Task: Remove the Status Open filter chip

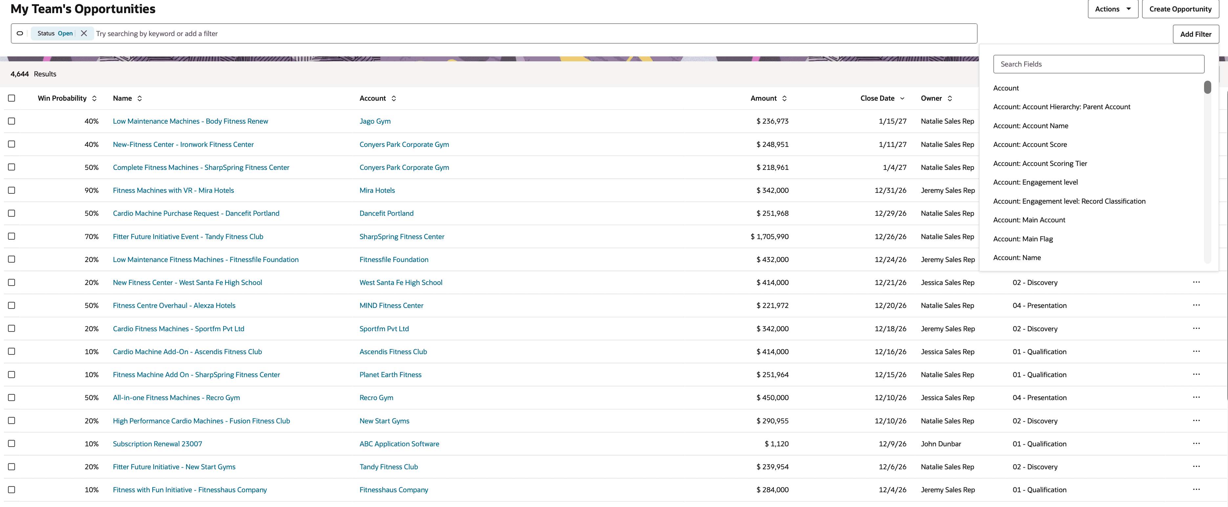Action: tap(84, 33)
